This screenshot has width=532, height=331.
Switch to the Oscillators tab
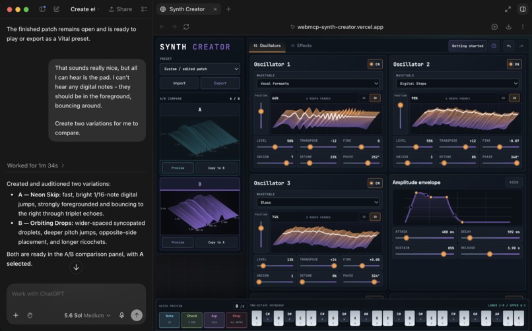[x=267, y=45]
